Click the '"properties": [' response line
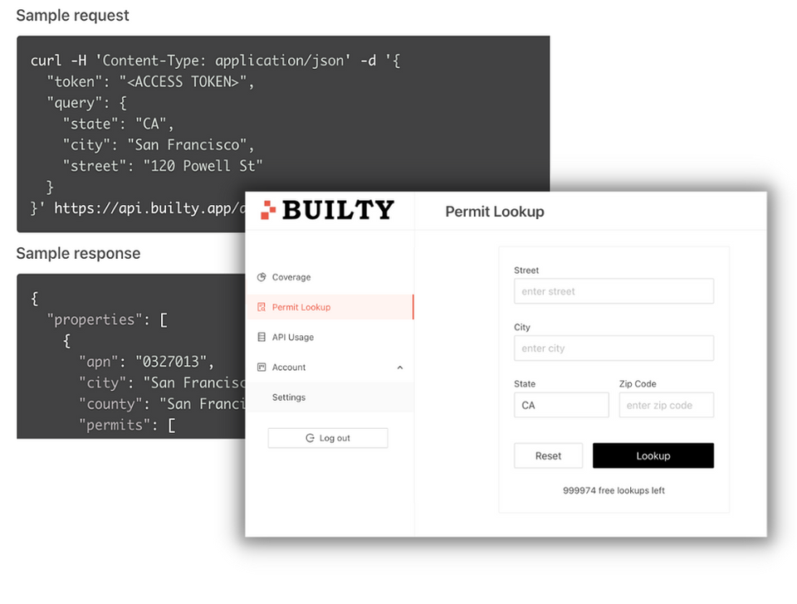The width and height of the screenshot is (797, 604). 107,319
